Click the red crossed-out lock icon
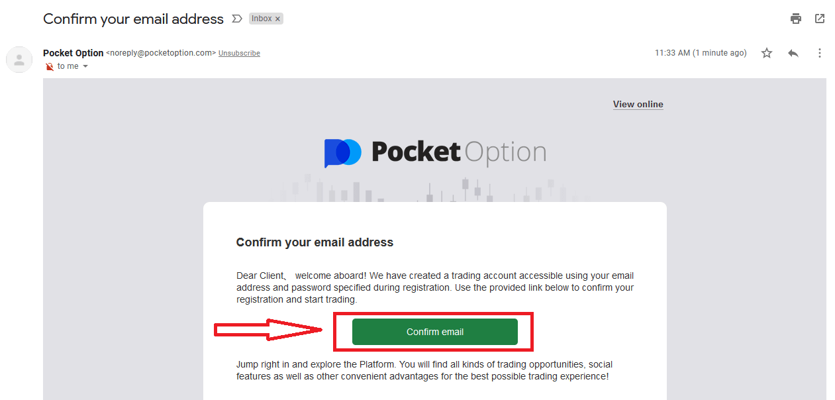835x400 pixels. coord(49,66)
